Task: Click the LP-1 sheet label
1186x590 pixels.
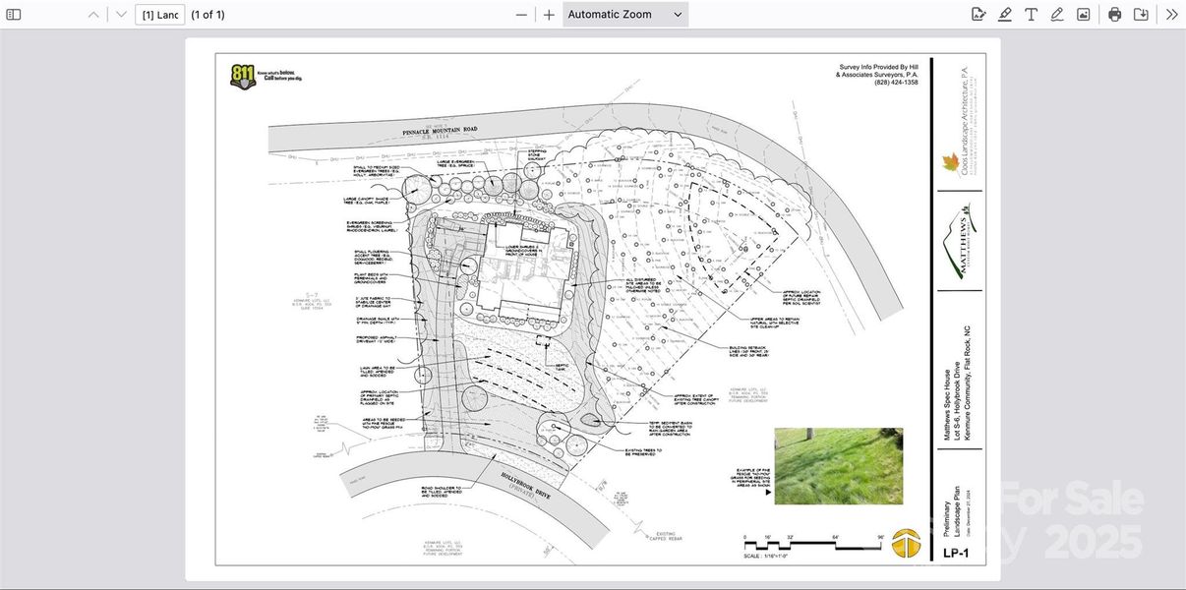Action: pyautogui.click(x=956, y=554)
